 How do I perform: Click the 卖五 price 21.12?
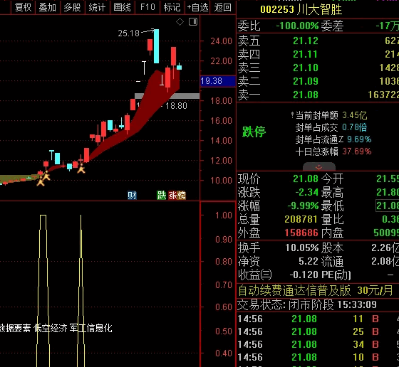pyautogui.click(x=306, y=41)
